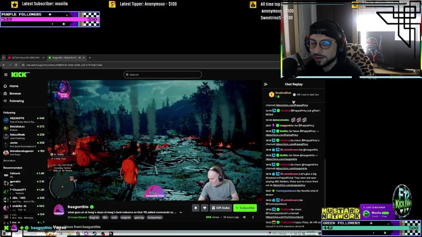The image size is (422, 237).
Task: Click the VOD video player
Action: point(155,141)
